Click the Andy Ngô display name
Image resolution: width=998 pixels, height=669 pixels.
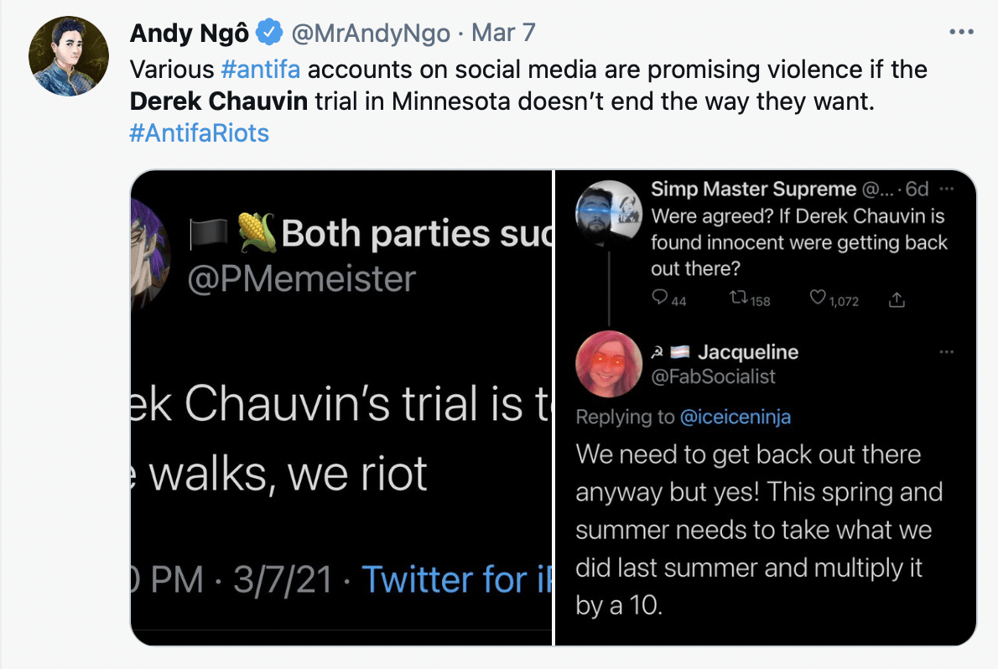pos(189,33)
